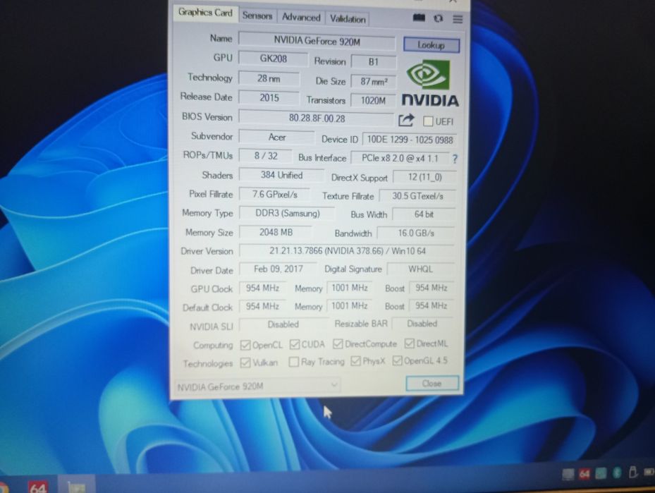655x493 pixels.
Task: Click the Shaders value 384 Unified
Action: [x=281, y=175]
